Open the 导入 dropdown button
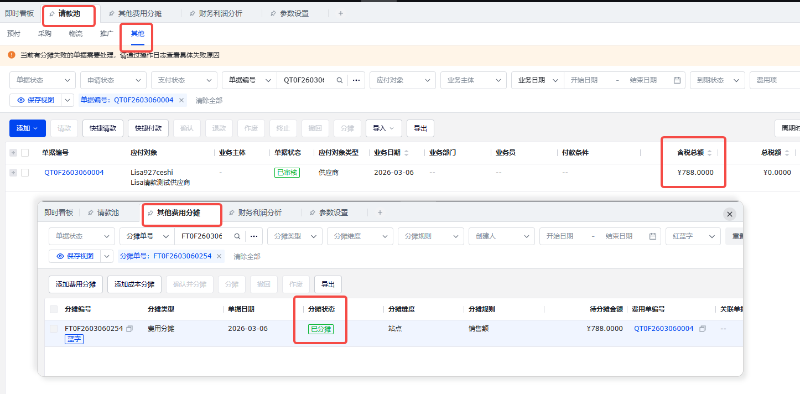800x394 pixels. tap(383, 128)
